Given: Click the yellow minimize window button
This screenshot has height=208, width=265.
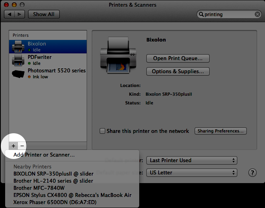Looking at the screenshot, I should tap(14, 5).
